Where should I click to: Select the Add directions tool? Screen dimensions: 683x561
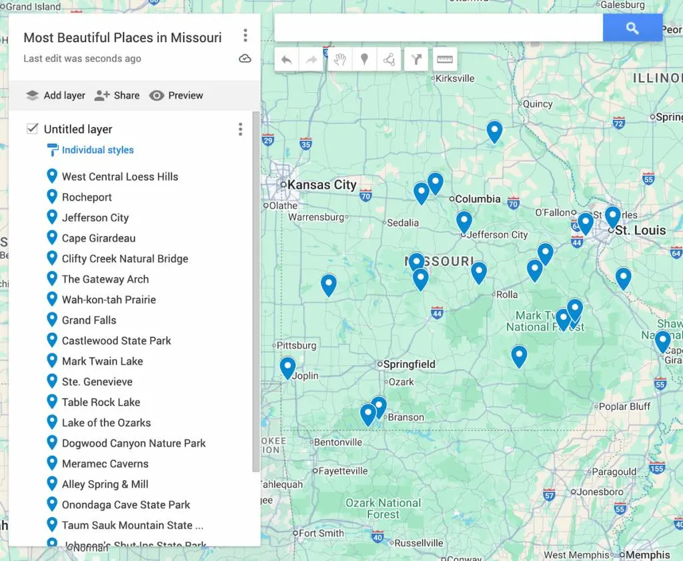tap(416, 59)
